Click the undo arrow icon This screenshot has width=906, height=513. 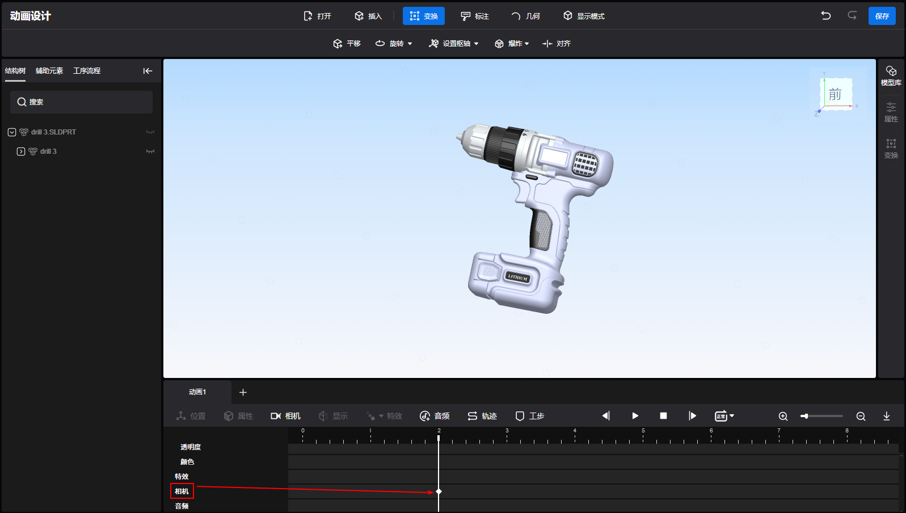point(826,16)
